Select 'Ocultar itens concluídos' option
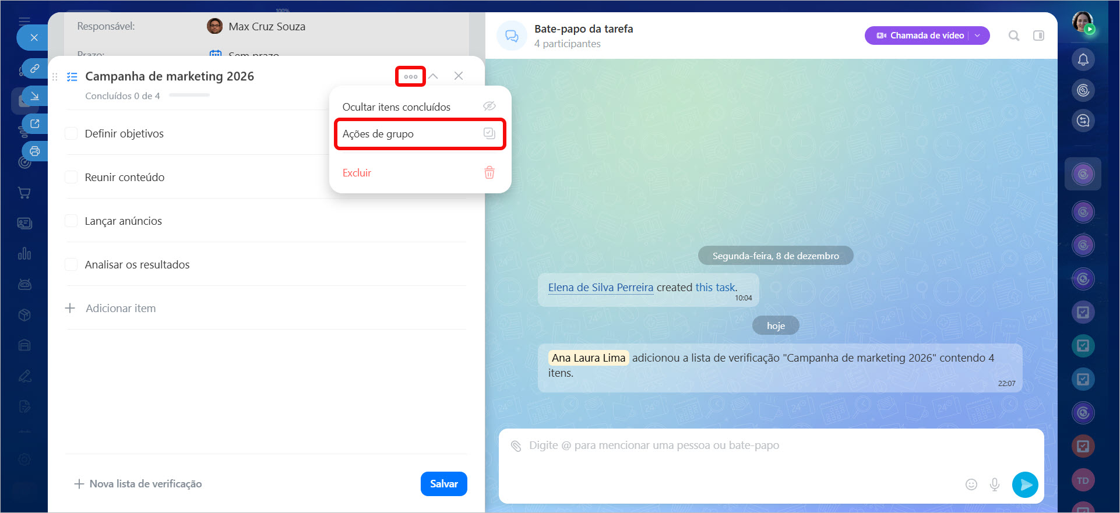1120x513 pixels. pos(396,107)
